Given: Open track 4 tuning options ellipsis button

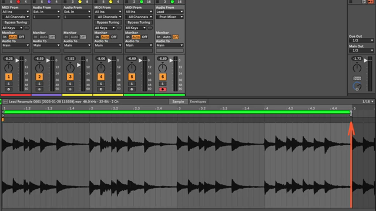Looking at the screenshot, I should [119, 28].
